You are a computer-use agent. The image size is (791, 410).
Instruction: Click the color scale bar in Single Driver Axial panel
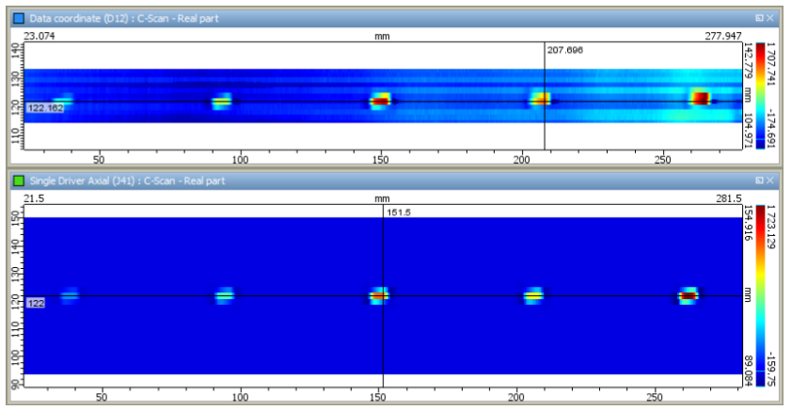760,295
